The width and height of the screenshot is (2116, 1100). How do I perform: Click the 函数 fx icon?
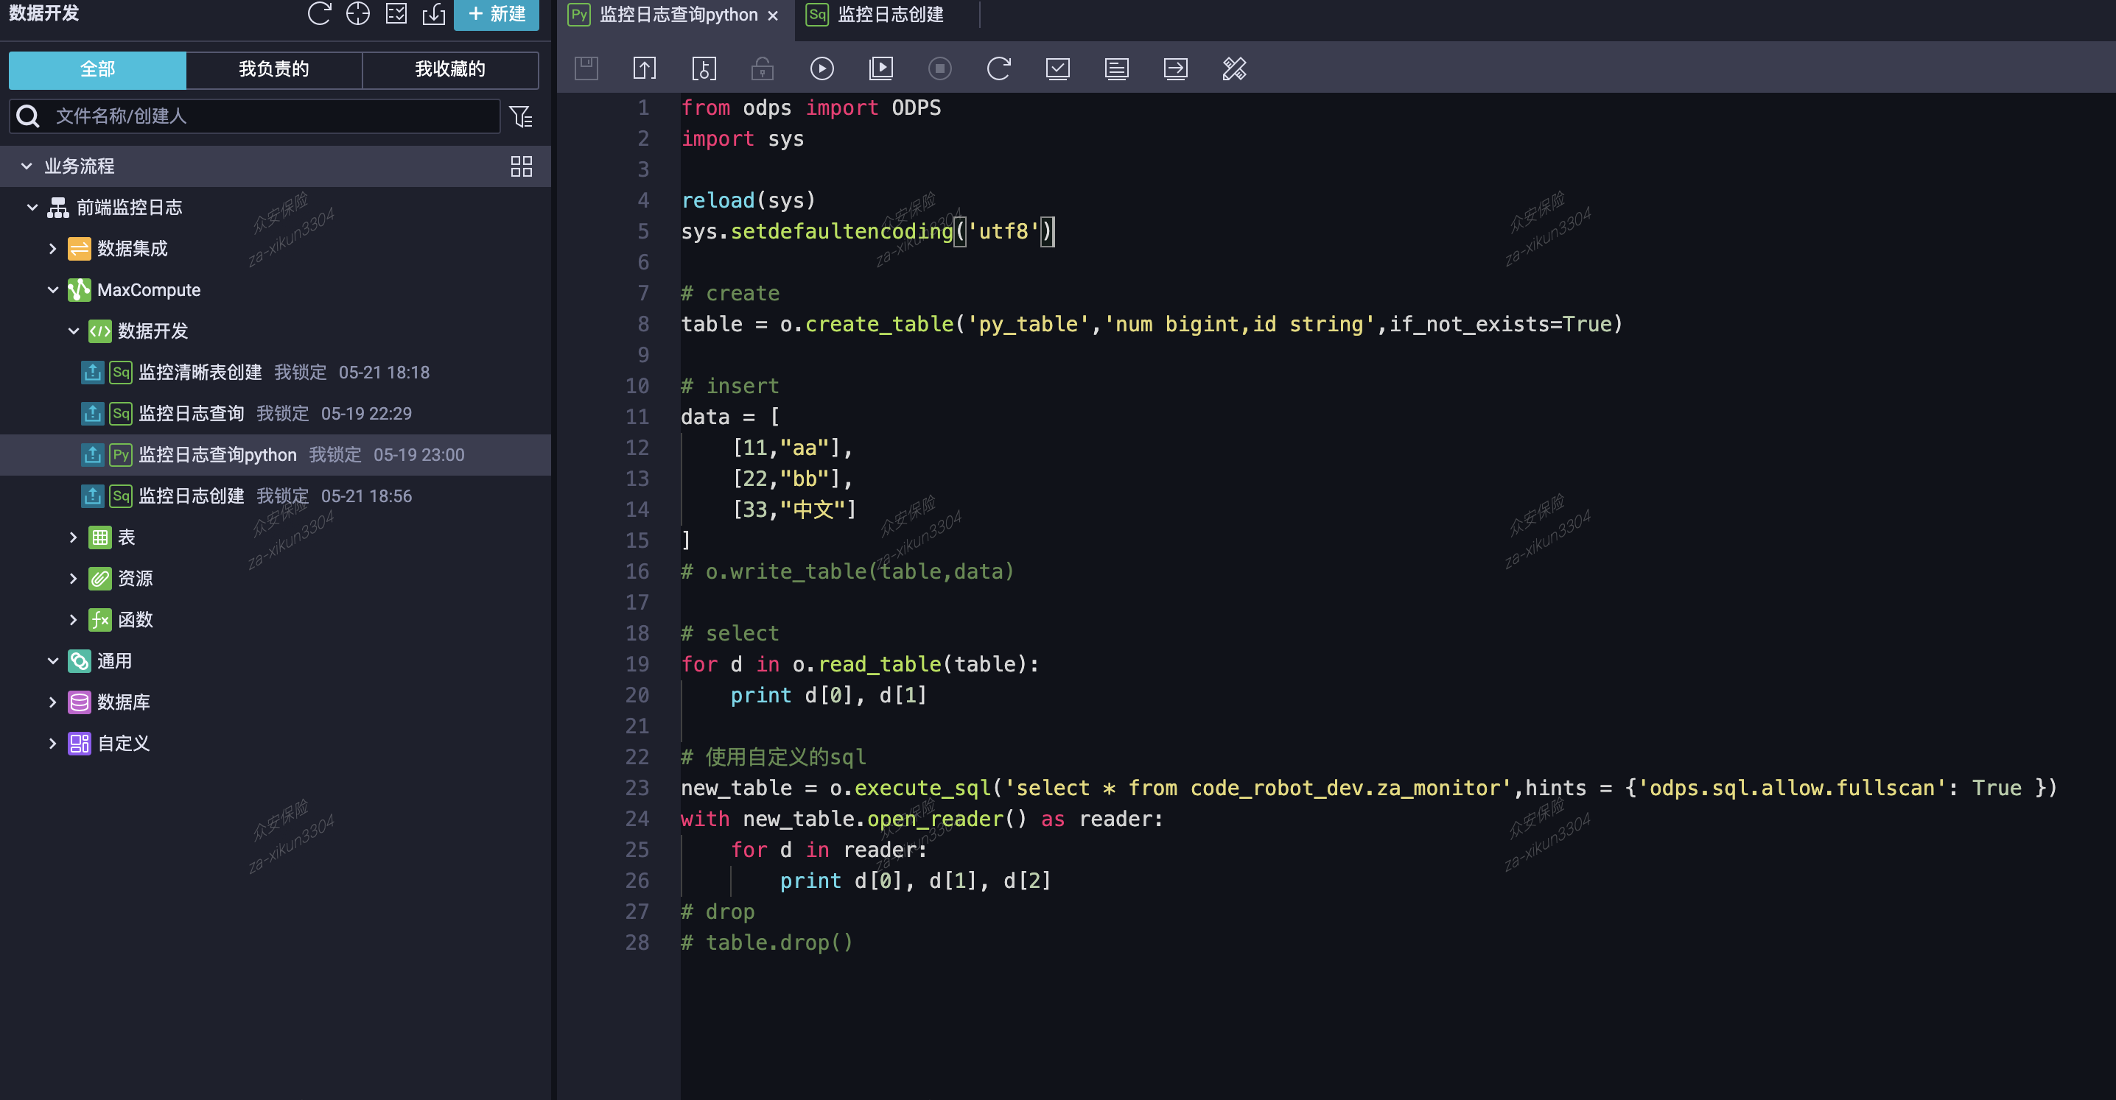tap(99, 620)
